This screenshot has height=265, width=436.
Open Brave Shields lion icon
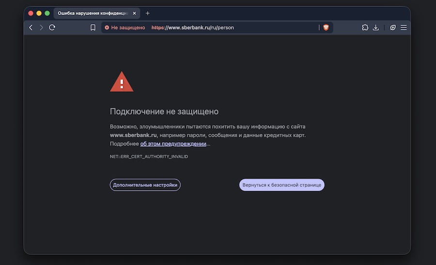tap(326, 28)
